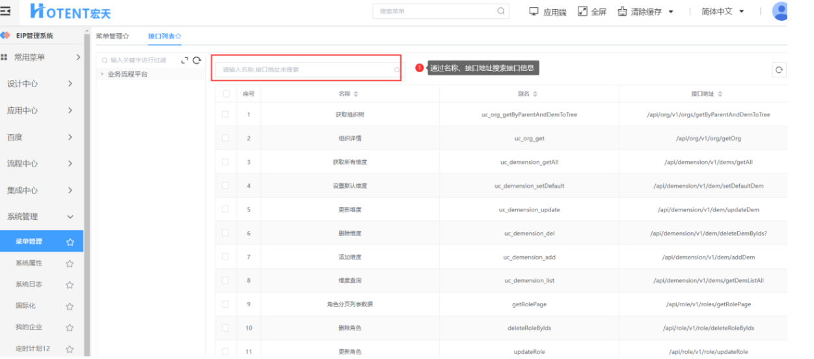814x359 pixels.
Task: Click the alias deleteRoleByIds
Action: (x=529, y=328)
